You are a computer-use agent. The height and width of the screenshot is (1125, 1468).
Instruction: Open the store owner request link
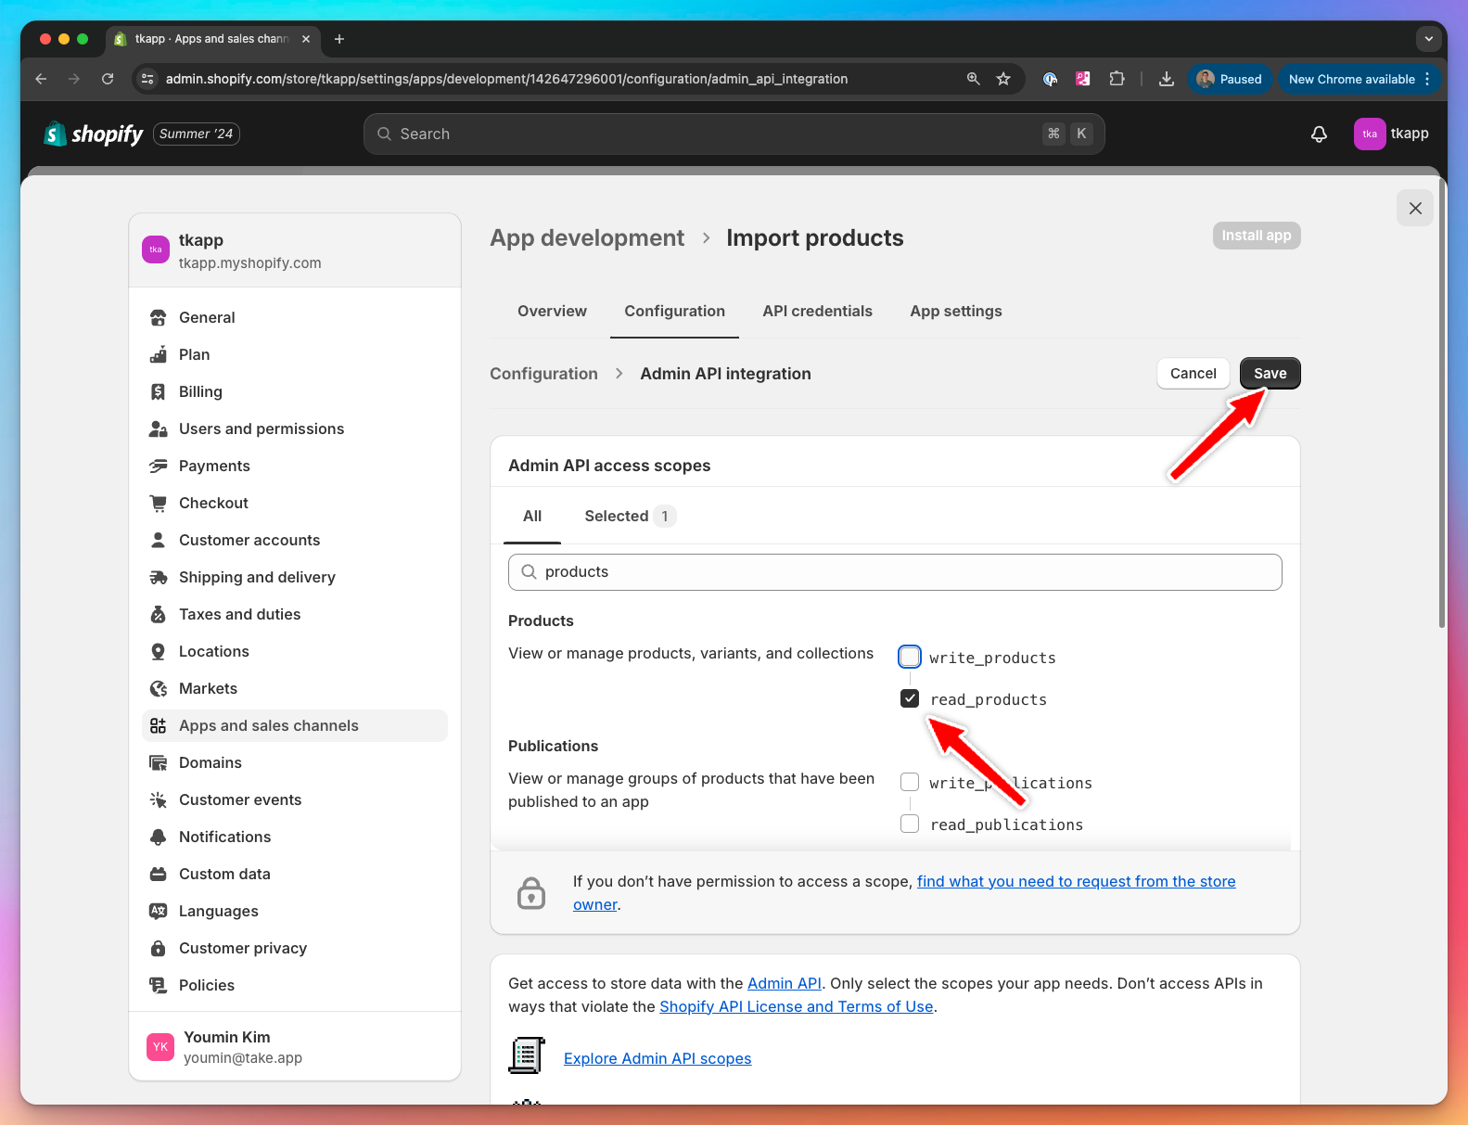(x=1076, y=881)
